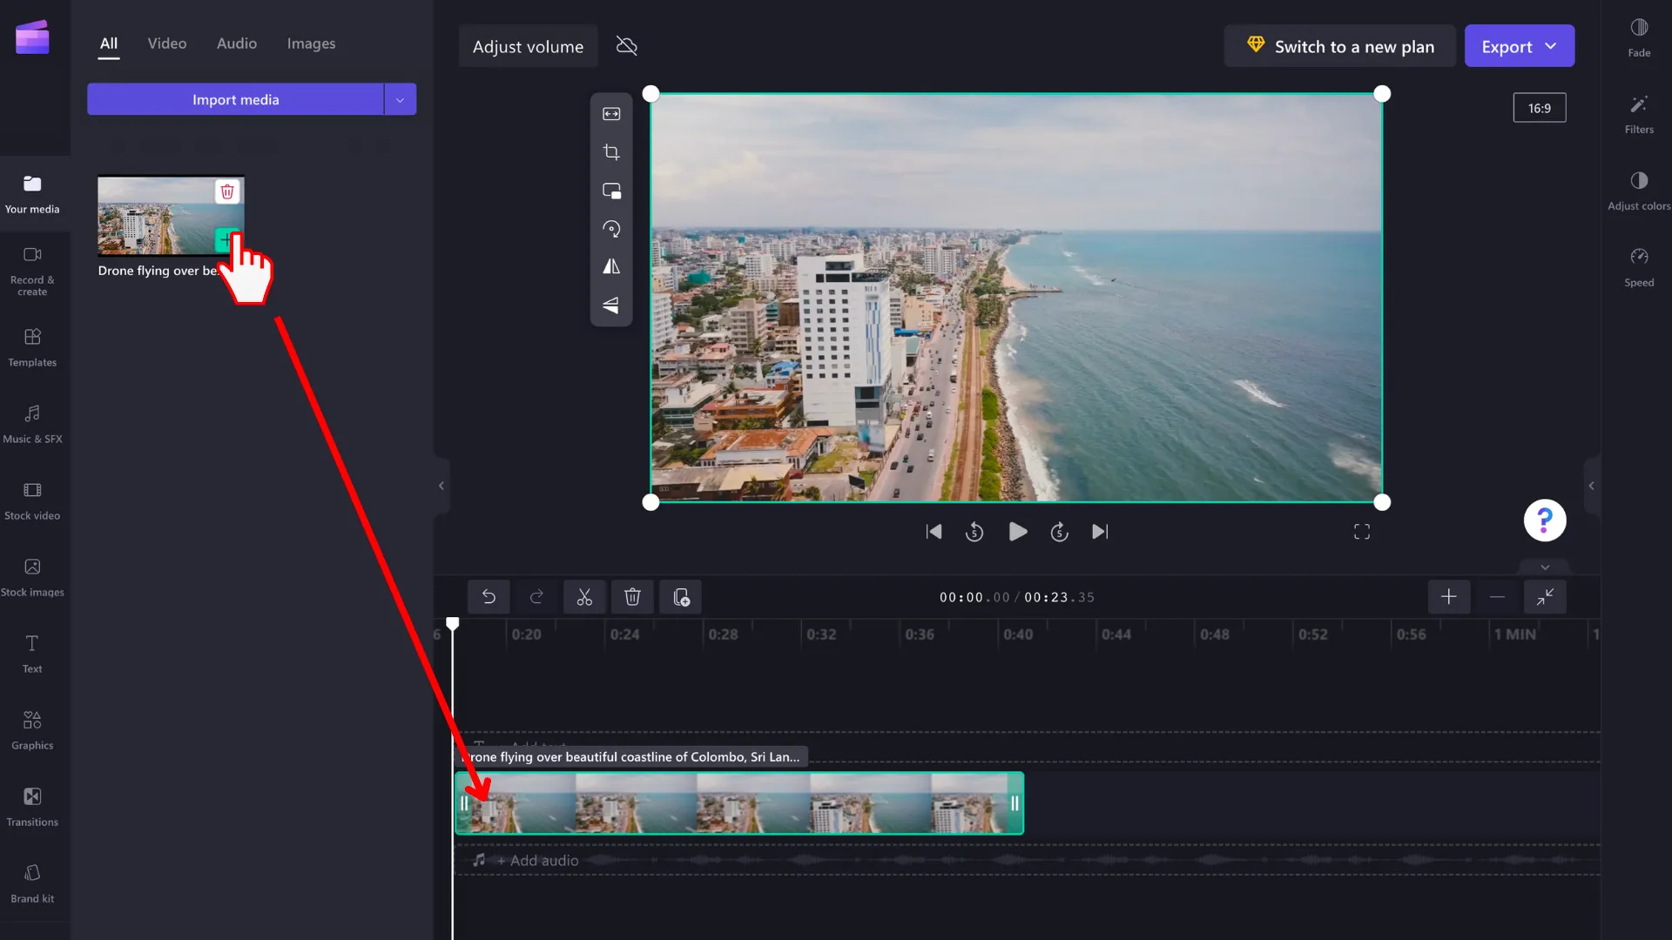Open Record & create panel
1672x940 pixels.
32,271
